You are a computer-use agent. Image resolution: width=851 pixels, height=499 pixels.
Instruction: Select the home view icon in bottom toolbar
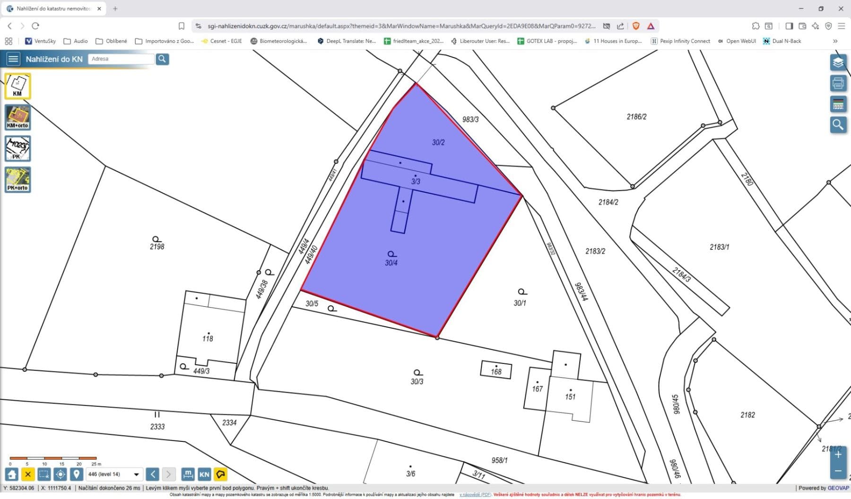coord(13,474)
